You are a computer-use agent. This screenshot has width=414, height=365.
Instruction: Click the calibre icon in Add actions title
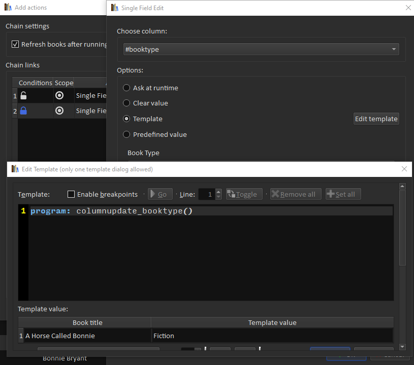tap(8, 7)
